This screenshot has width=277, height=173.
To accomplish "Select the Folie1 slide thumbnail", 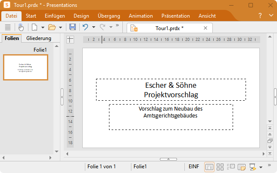I will [26, 67].
